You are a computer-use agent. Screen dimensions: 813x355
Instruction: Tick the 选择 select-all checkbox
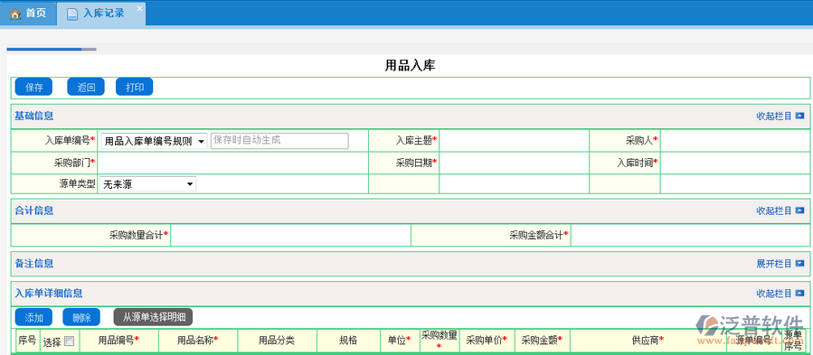(70, 341)
